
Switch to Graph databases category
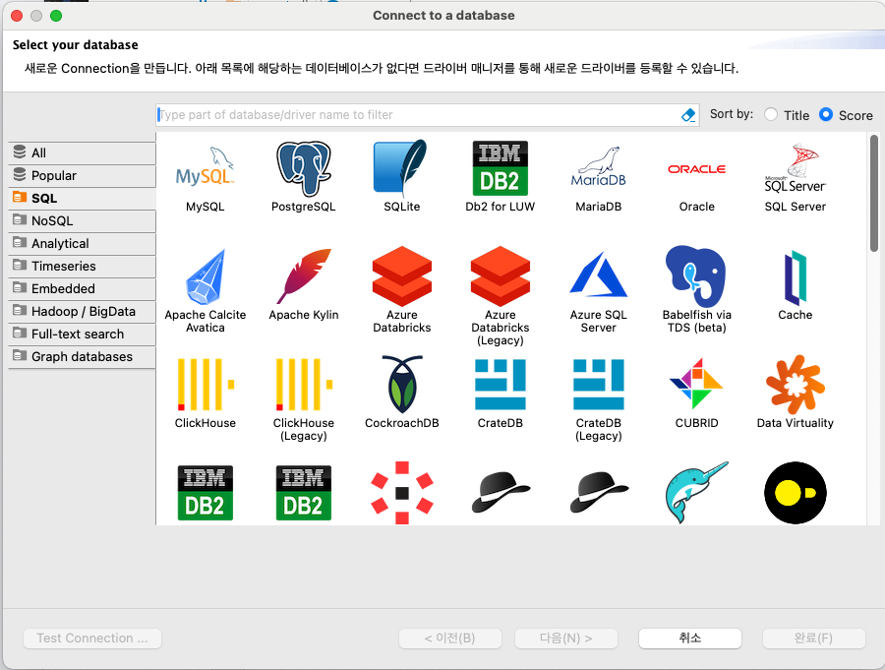tap(82, 356)
